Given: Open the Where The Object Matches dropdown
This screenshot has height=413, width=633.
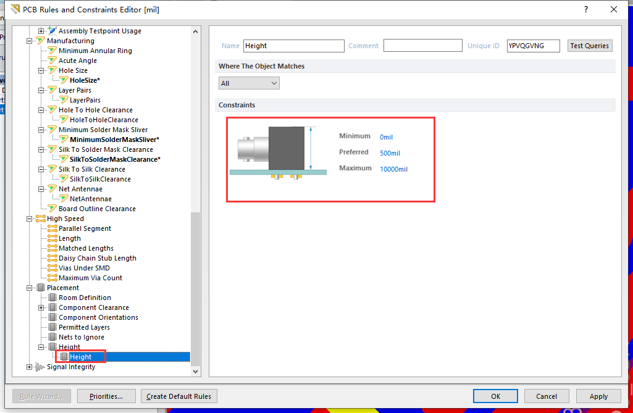Looking at the screenshot, I should tap(249, 83).
